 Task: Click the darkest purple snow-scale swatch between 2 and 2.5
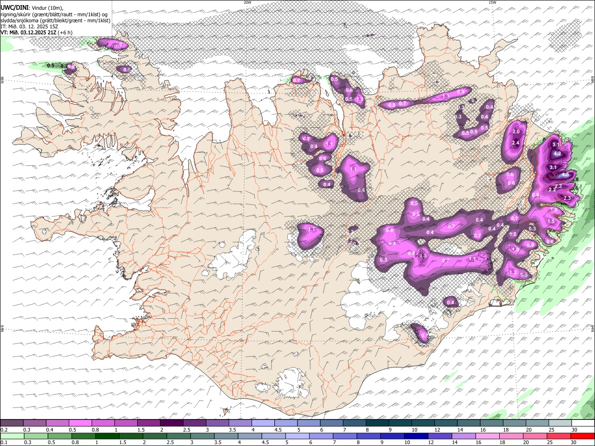coord(171,423)
